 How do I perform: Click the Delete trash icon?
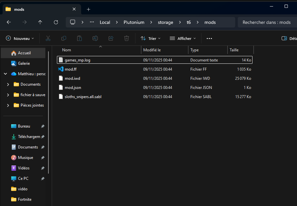127,39
